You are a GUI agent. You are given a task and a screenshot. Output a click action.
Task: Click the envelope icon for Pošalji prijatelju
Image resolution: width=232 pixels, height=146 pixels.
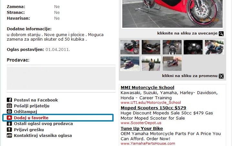[9, 106]
